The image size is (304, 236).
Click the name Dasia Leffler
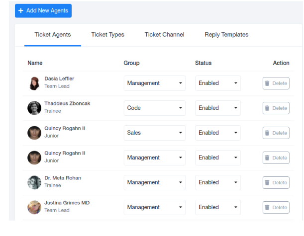pyautogui.click(x=59, y=79)
